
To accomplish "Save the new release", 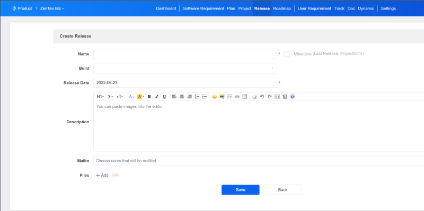I will click(241, 190).
